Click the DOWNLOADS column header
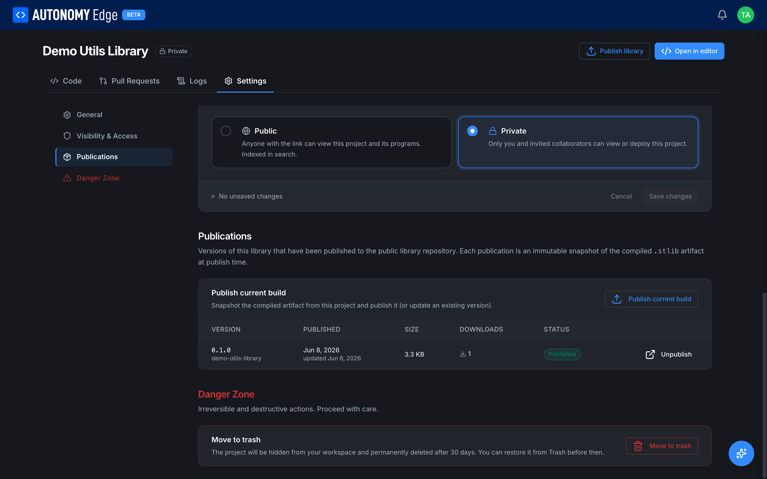 pos(481,329)
